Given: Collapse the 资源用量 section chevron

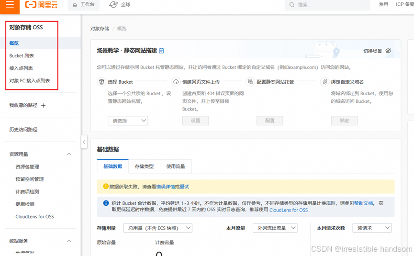Looking at the screenshot, I should [69, 154].
